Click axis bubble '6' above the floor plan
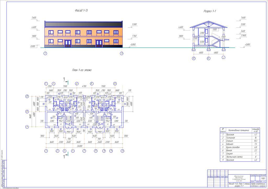 click(77, 84)
